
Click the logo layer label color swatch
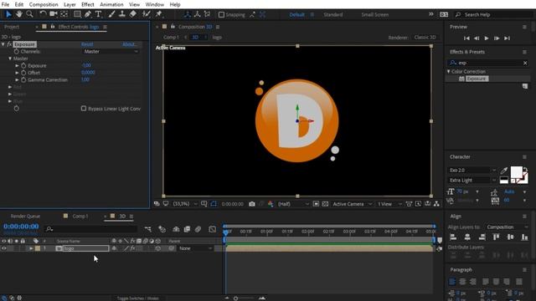[x=38, y=248]
